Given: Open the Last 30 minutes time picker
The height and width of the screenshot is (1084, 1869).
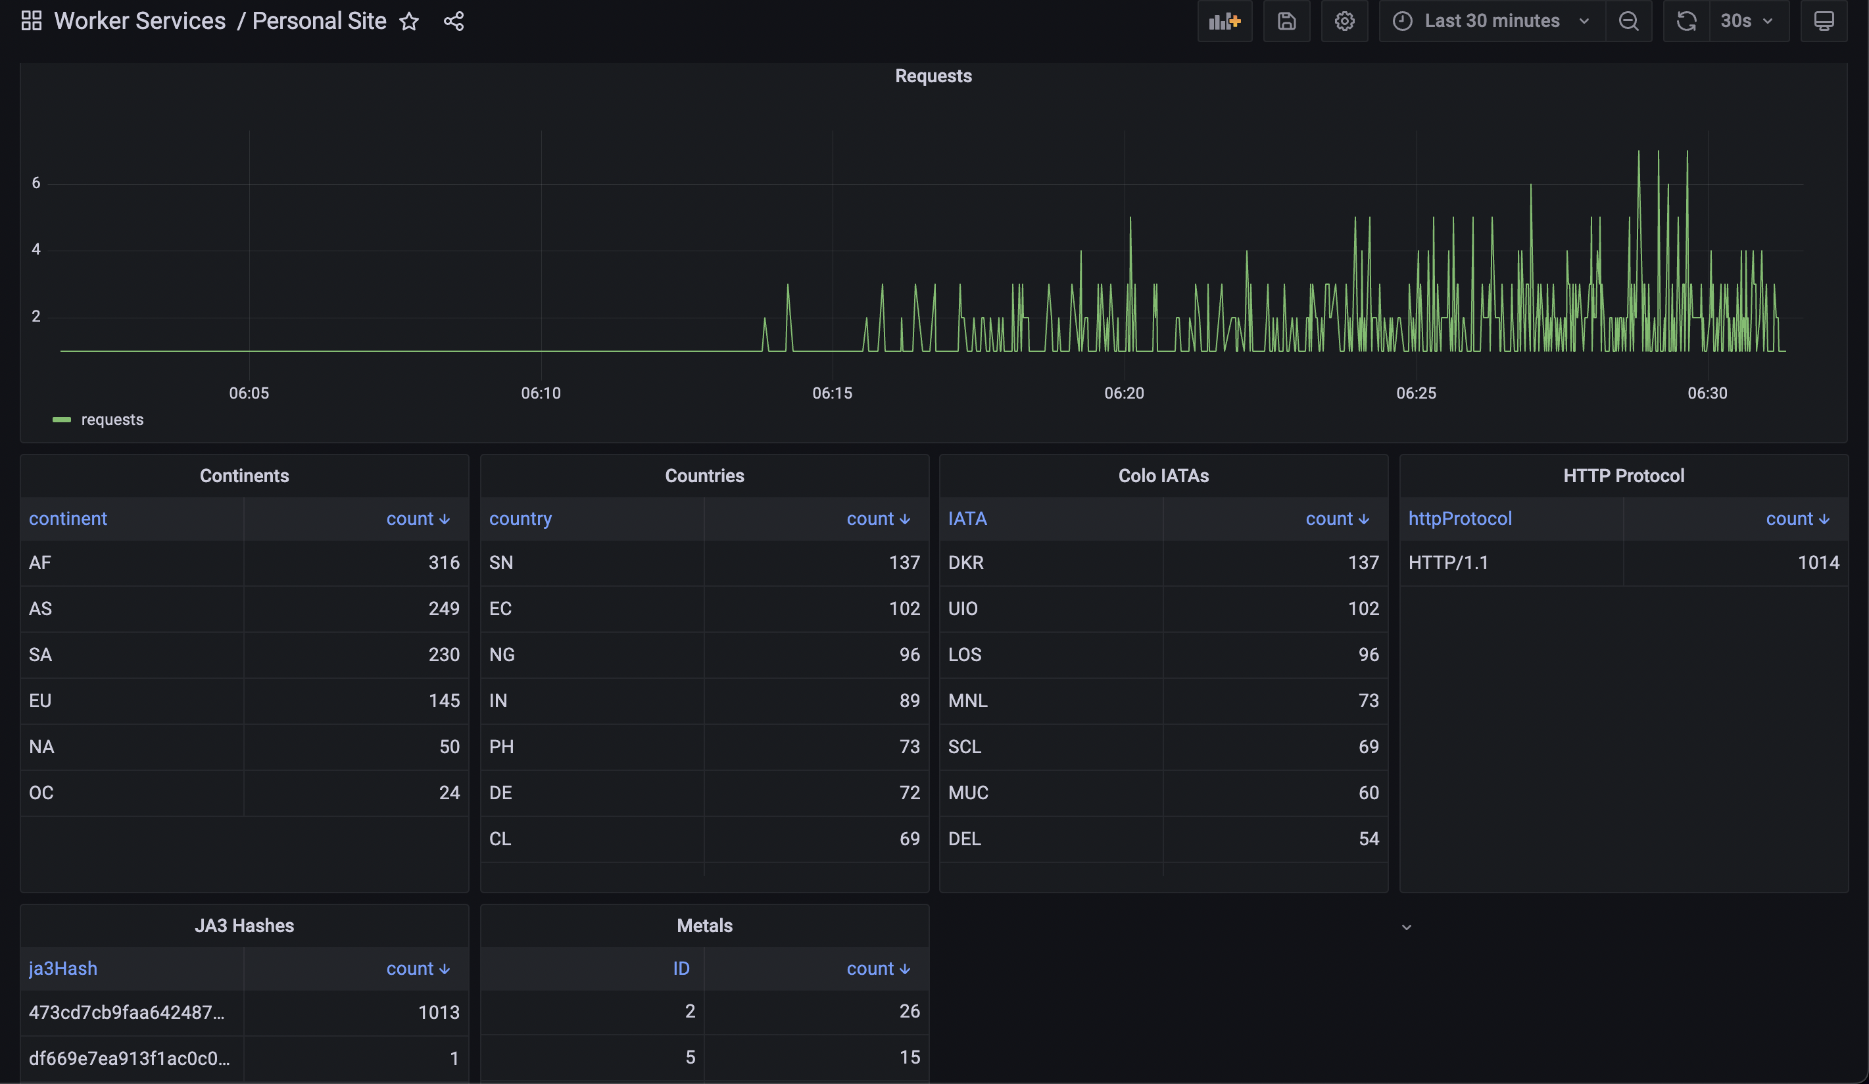Looking at the screenshot, I should pos(1492,22).
